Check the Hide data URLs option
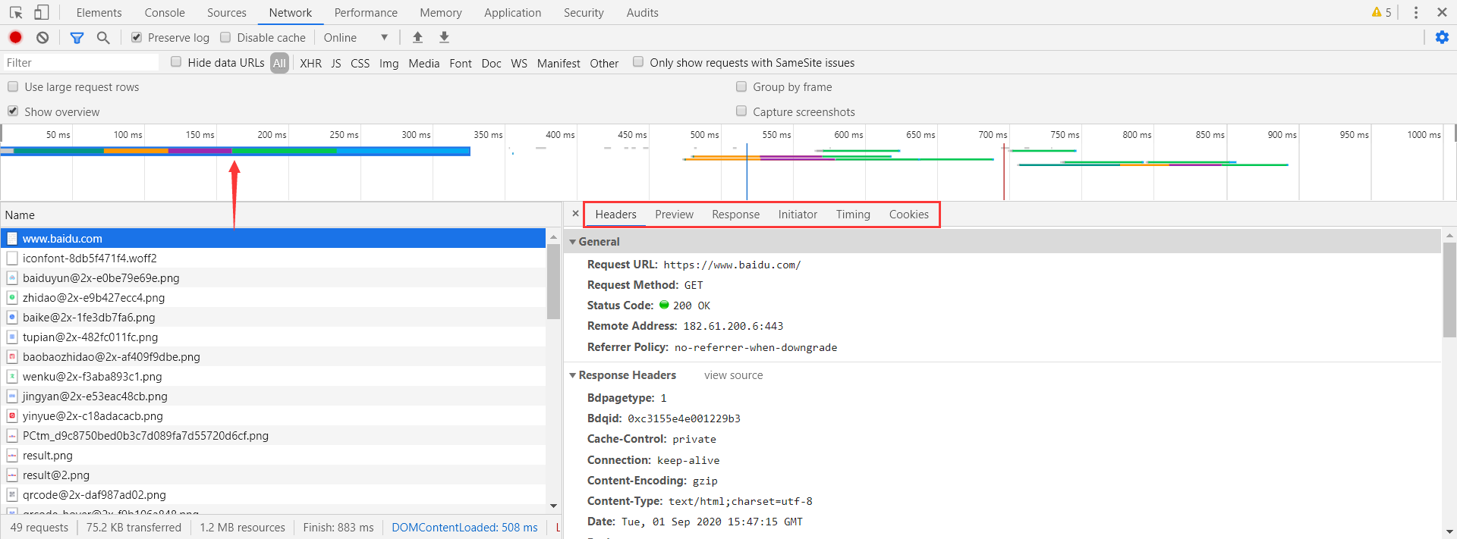This screenshot has height=539, width=1457. click(x=176, y=62)
